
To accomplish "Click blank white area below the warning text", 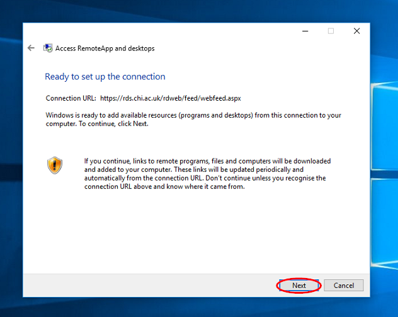I will 195,231.
